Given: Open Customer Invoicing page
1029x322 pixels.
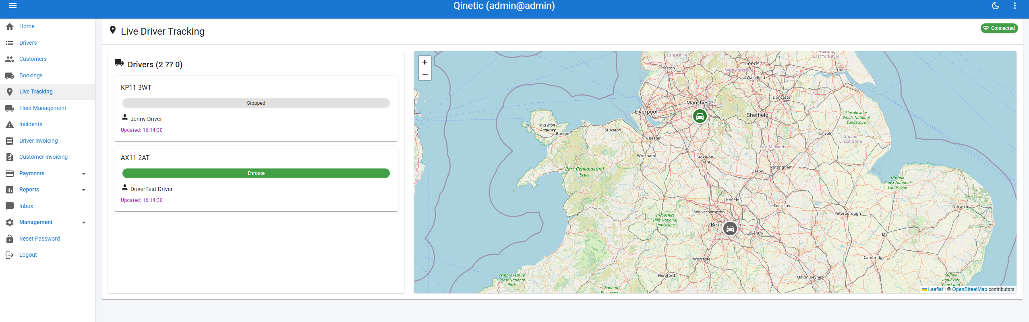Looking at the screenshot, I should click(43, 157).
